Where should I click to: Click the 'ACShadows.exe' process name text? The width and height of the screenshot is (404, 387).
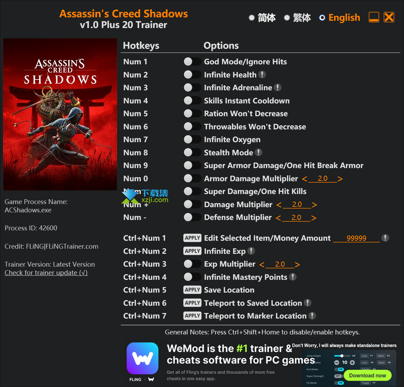(28, 210)
